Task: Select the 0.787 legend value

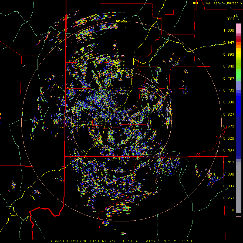Action: pos(229,78)
